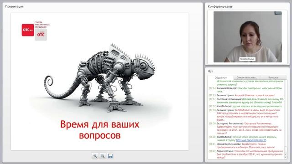
Task: Click the zoom out magnifier below the slide
Action: [x=103, y=156]
